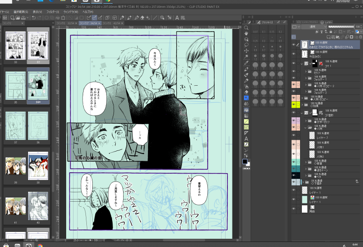
Task: Expand the セリフ folder
Action: (x=306, y=71)
